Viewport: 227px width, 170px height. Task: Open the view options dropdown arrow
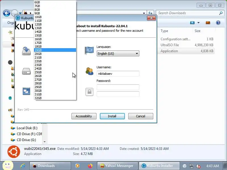coord(198,23)
